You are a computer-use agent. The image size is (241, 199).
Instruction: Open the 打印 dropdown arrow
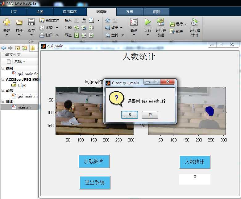coord(57,35)
